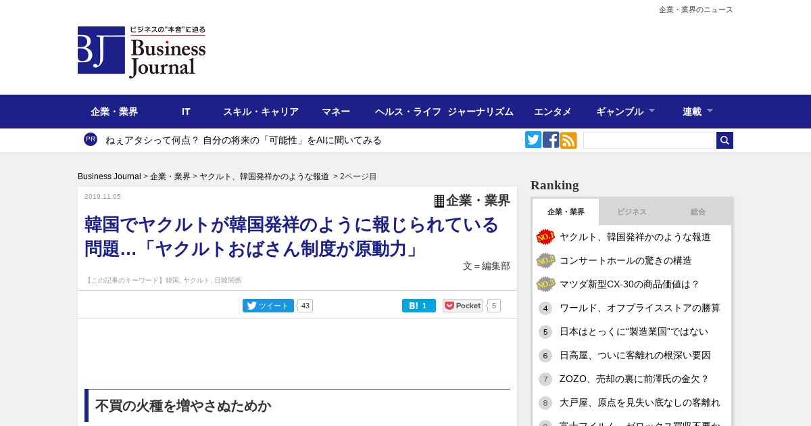This screenshot has width=811, height=426.
Task: Click the NO.3 ranking badge
Action: pyautogui.click(x=545, y=284)
